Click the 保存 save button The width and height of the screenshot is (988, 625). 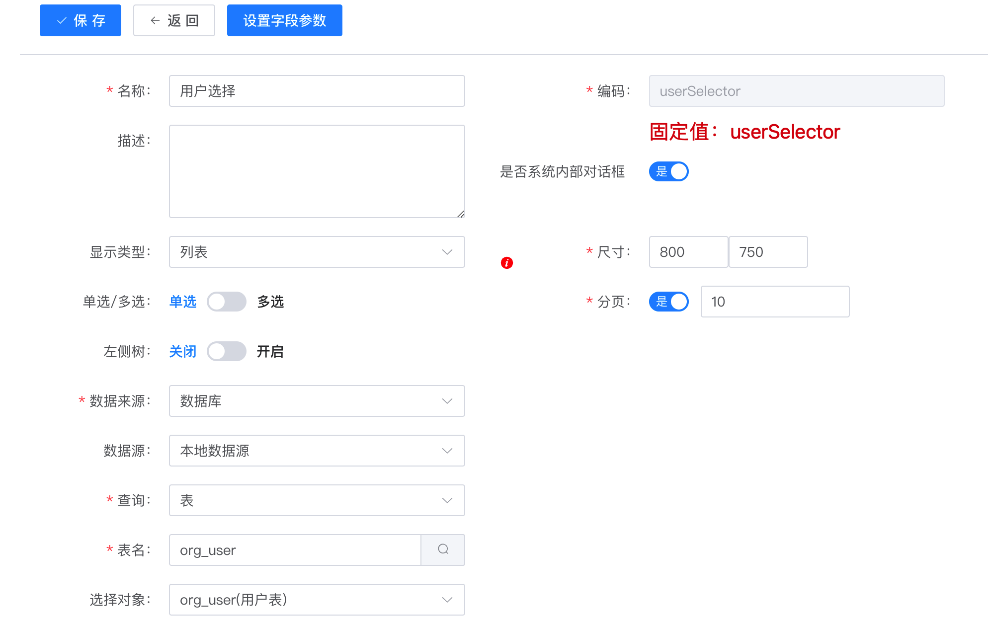coord(81,20)
